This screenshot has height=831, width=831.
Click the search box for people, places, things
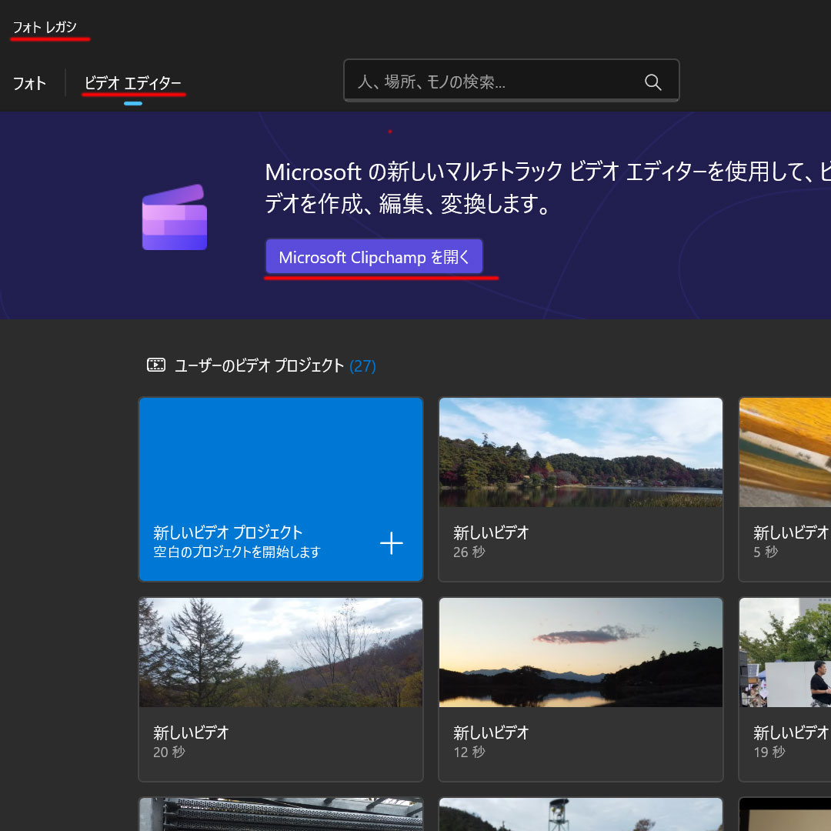coord(511,81)
